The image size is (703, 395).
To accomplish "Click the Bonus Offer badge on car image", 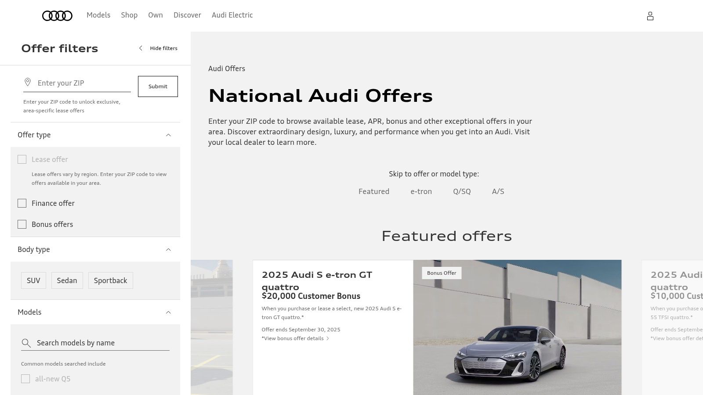I will point(442,273).
